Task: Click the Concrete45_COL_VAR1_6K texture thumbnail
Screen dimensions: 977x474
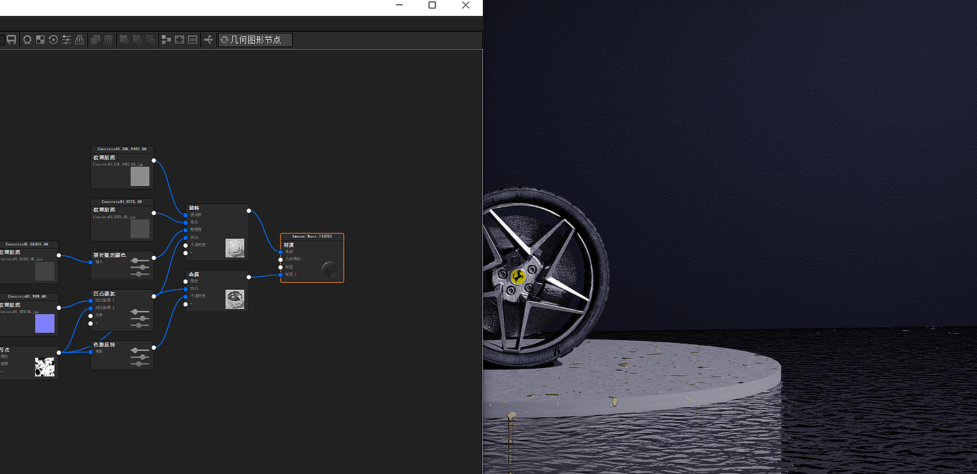Action: pos(140,176)
